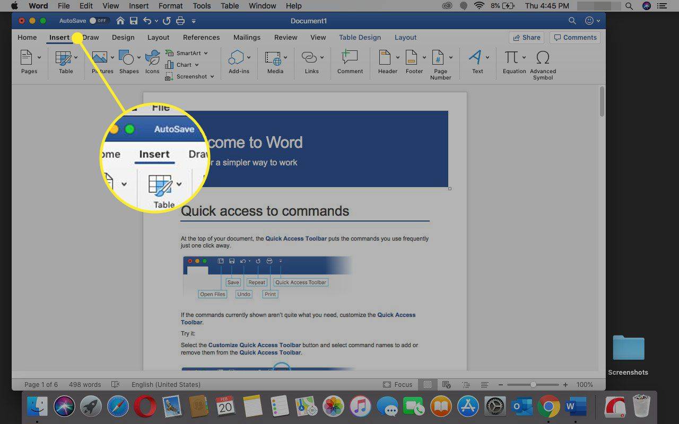Toggle the AutoSave switch

pyautogui.click(x=99, y=21)
